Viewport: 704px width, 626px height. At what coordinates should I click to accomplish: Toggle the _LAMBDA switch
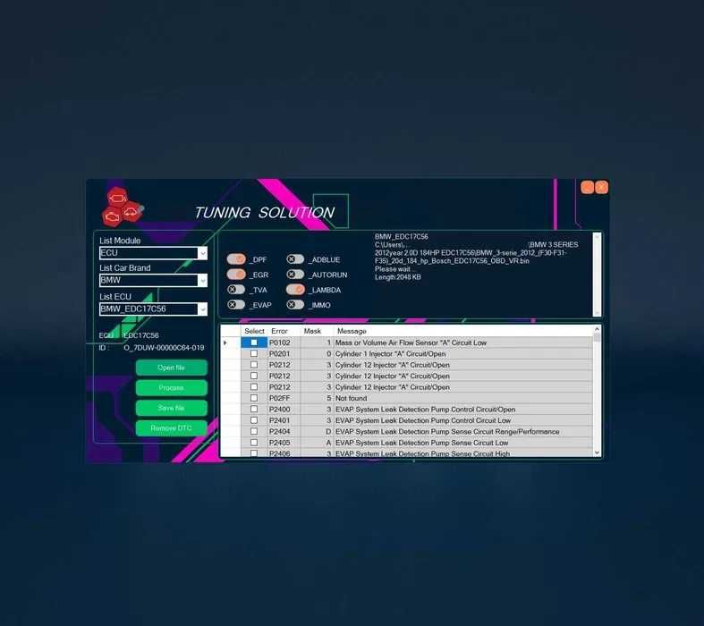295,290
